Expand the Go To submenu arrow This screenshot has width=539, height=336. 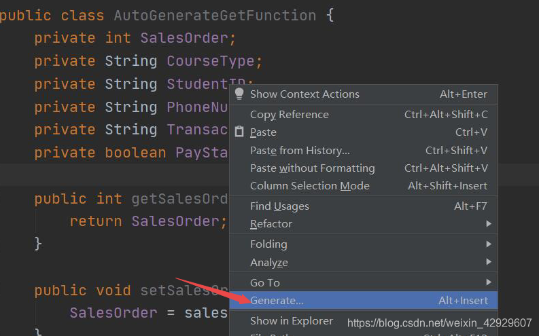[489, 282]
